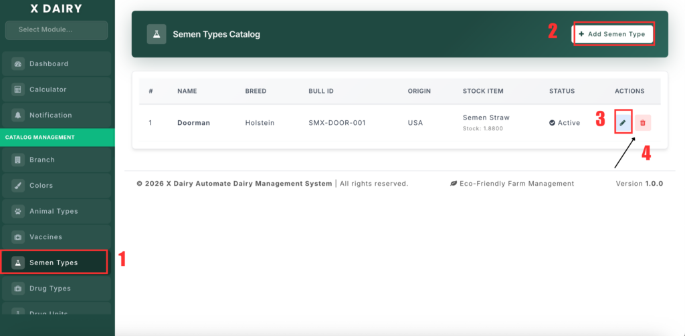Screen dimensions: 685x336
Task: Click the Calculator icon in sidebar
Action: [x=18, y=90]
